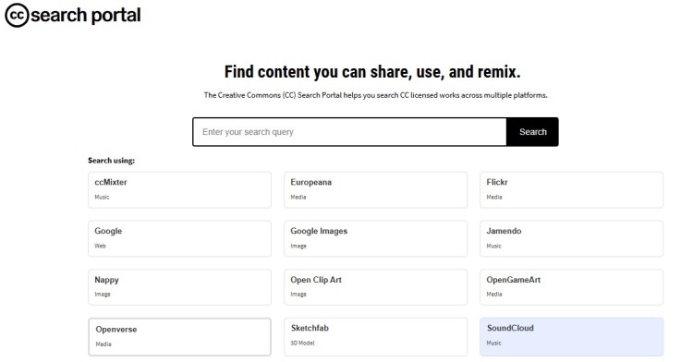This screenshot has height=362, width=693.
Task: Click the CC search portal logo
Action: click(73, 16)
